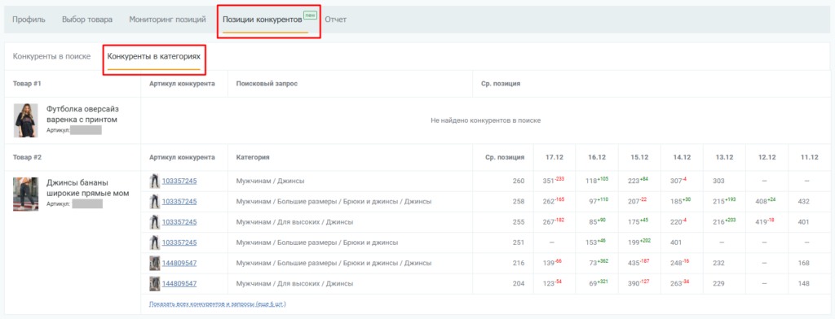Open Мониторинг позиций tab
This screenshot has height=319, width=835.
coord(168,20)
